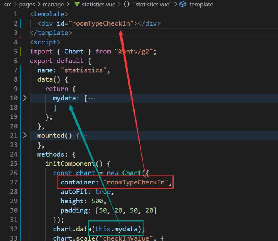Click the id="roomTypeCheckIn" attribute on line 2
The width and height of the screenshot is (278, 241).
95,23
